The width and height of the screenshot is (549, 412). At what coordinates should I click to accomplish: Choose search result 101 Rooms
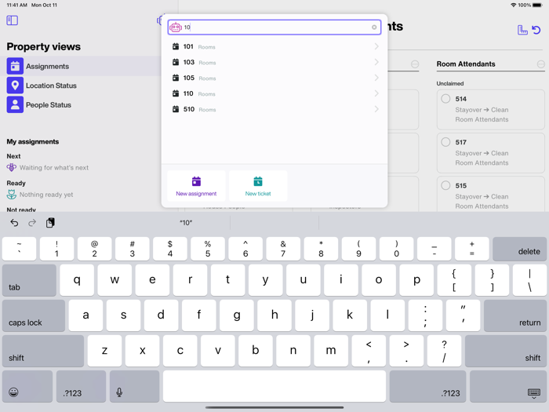pos(274,46)
